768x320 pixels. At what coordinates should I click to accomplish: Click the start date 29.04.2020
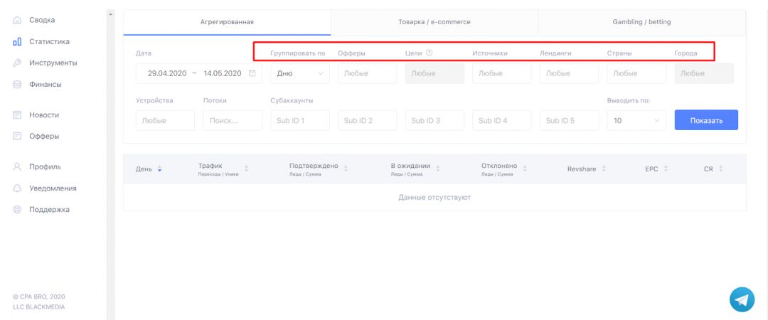click(x=167, y=73)
